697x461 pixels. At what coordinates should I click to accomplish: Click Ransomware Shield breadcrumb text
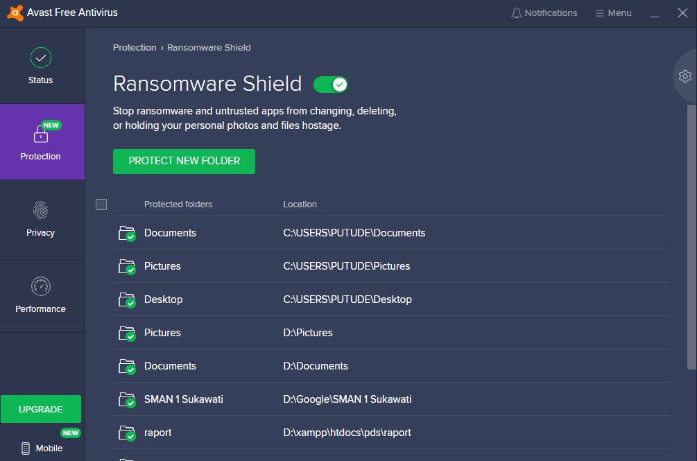click(209, 48)
